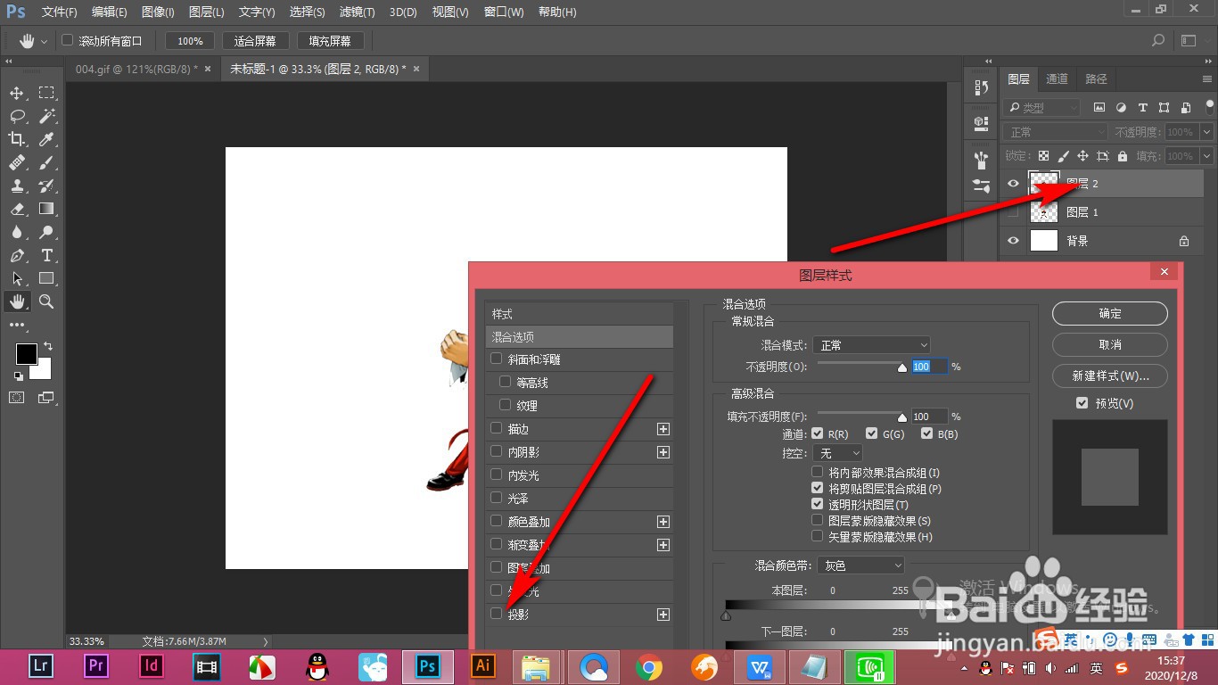The image size is (1218, 685).
Task: Select the Rectangle shape tool
Action: [46, 278]
